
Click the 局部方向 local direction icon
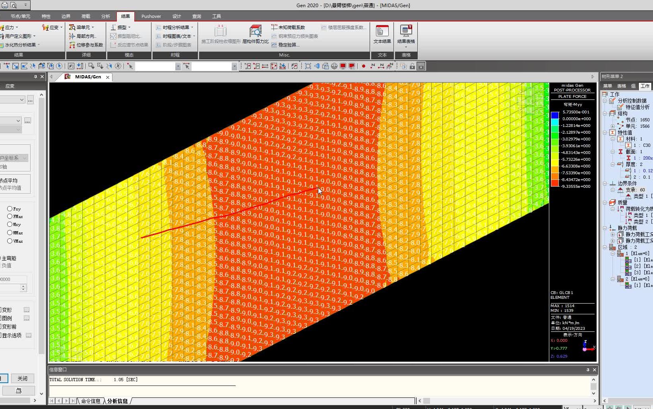72,36
